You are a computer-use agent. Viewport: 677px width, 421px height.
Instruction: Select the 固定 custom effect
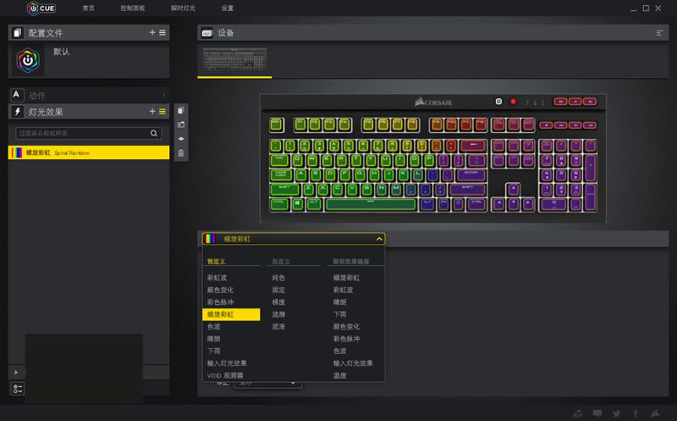tap(278, 290)
